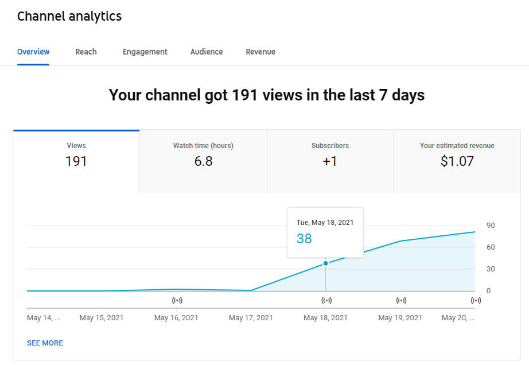Click the May 18 data point on the chart
This screenshot has height=365, width=529.
[325, 263]
